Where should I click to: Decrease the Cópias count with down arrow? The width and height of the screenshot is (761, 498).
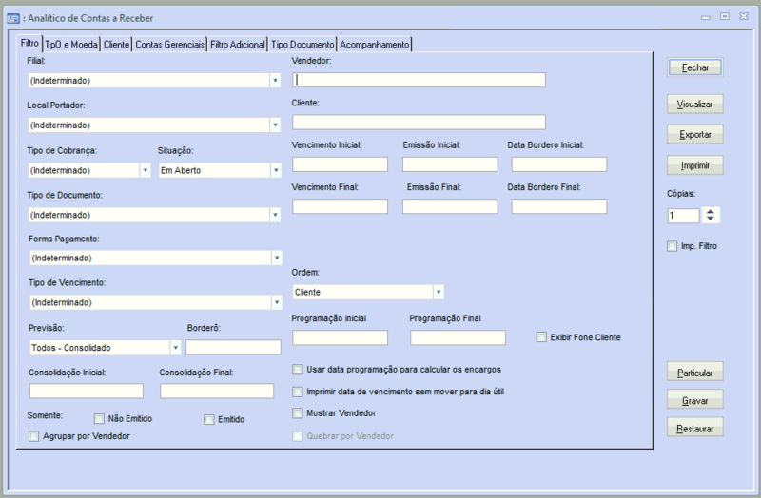[711, 219]
